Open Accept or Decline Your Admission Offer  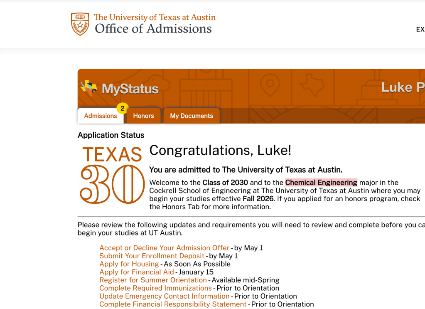[x=164, y=248]
